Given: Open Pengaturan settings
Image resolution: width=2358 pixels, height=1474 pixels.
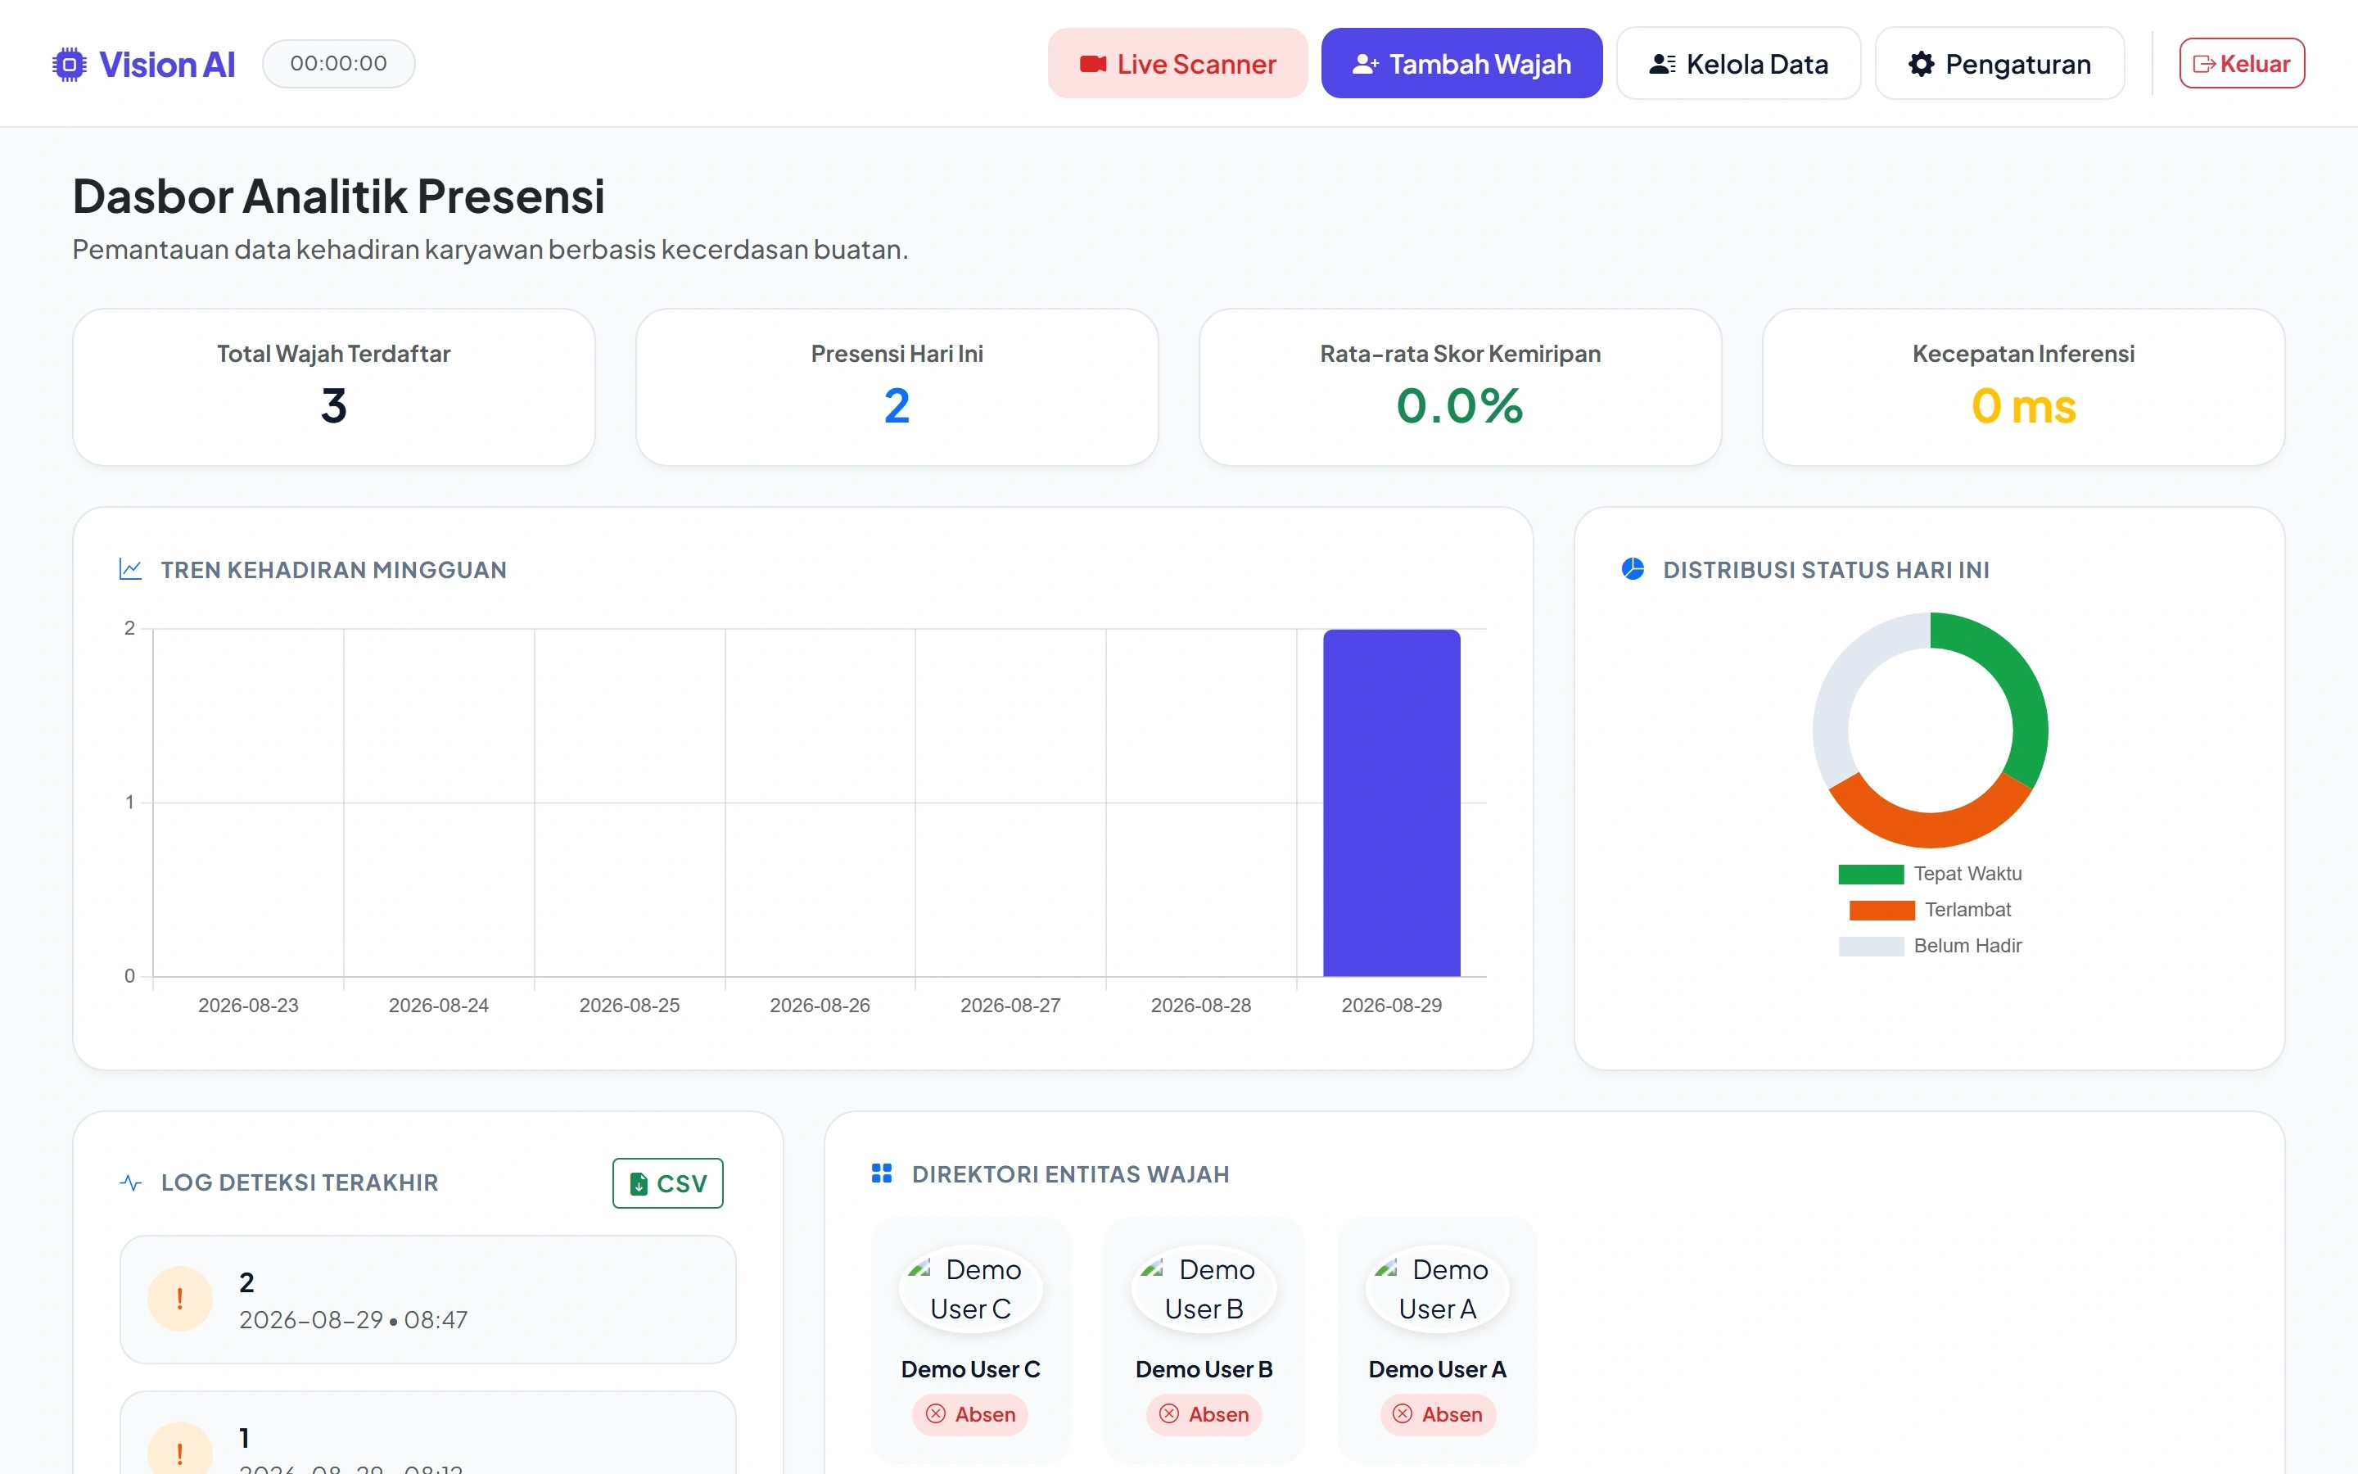Looking at the screenshot, I should (1999, 63).
